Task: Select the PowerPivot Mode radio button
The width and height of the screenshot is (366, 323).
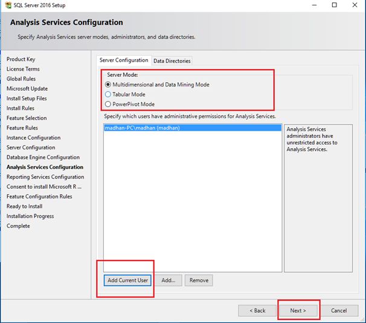Action: tap(108, 104)
